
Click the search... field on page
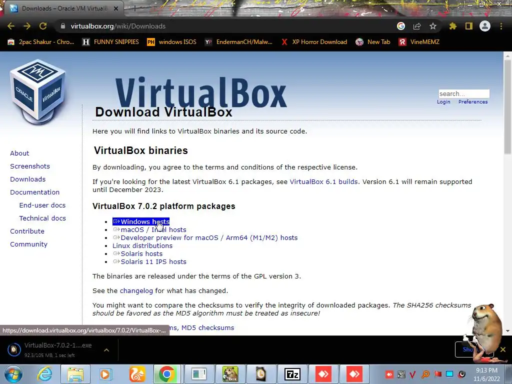click(464, 93)
